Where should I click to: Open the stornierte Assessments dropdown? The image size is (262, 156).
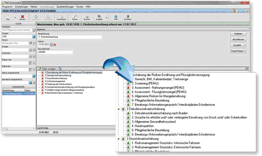pos(30,83)
